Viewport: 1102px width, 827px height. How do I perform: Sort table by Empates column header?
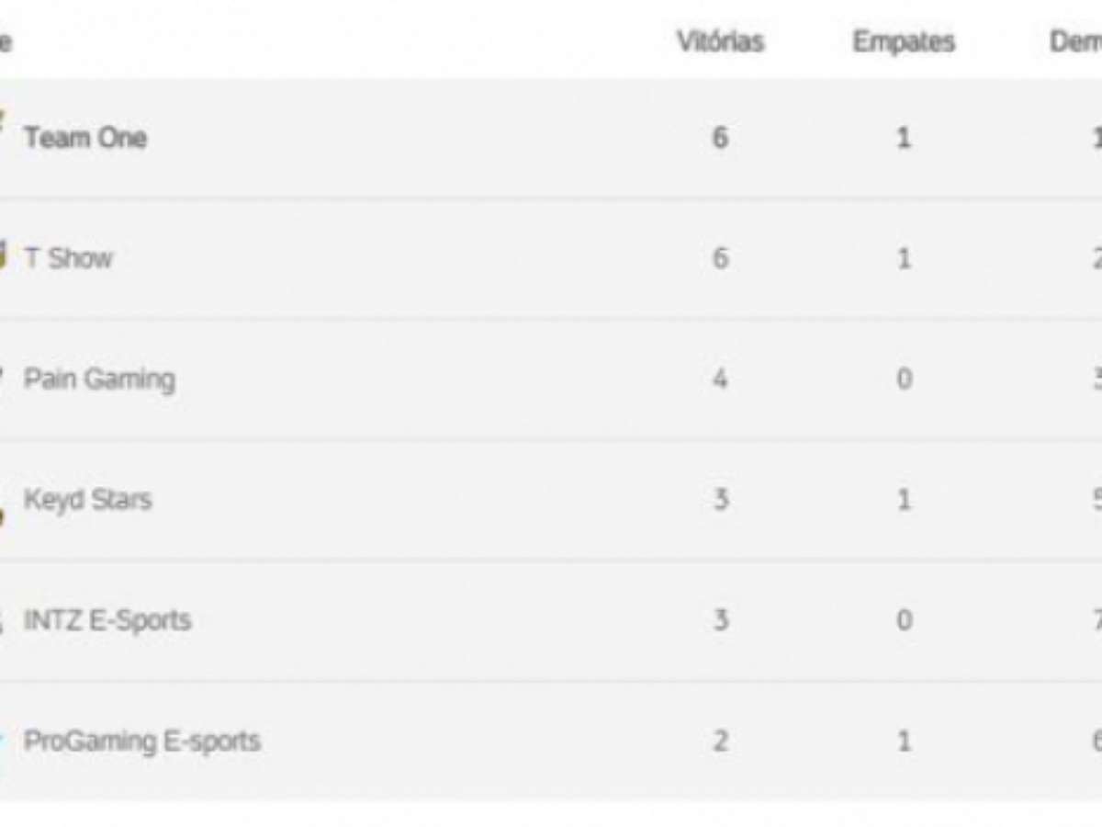point(904,42)
